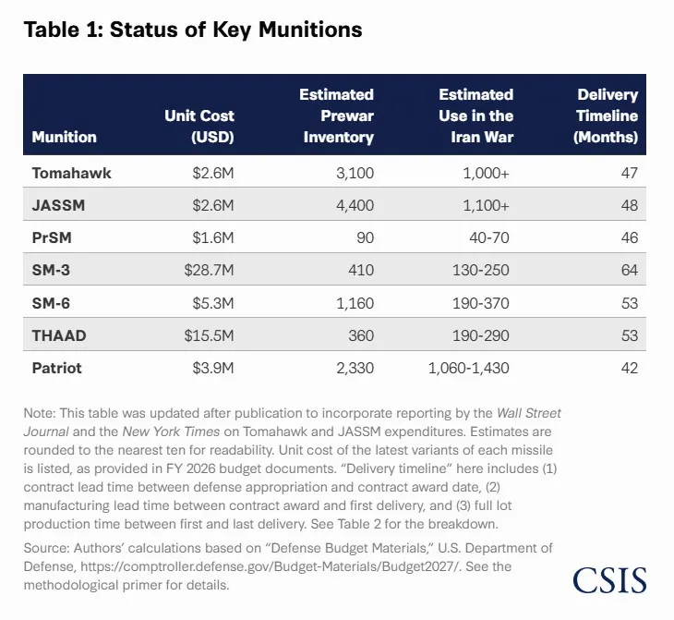Select the Tomahawk row label
The width and height of the screenshot is (674, 620).
pos(71,173)
